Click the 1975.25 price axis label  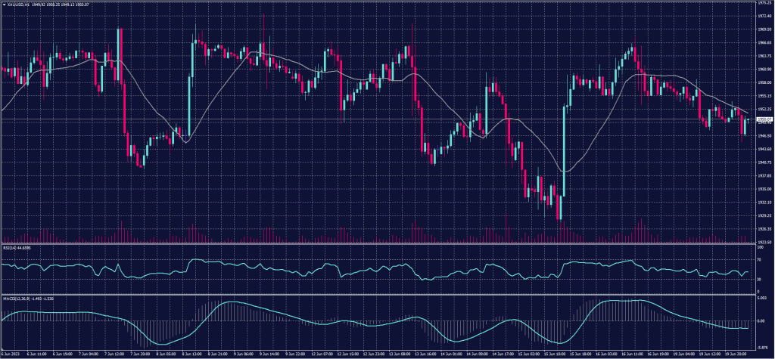point(766,2)
